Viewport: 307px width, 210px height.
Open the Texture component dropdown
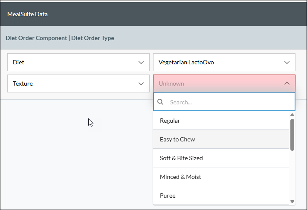point(78,83)
